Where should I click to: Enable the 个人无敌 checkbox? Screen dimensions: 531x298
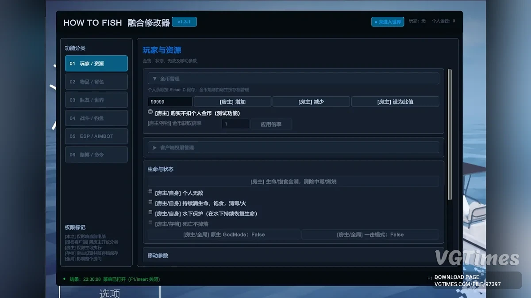pyautogui.click(x=150, y=192)
